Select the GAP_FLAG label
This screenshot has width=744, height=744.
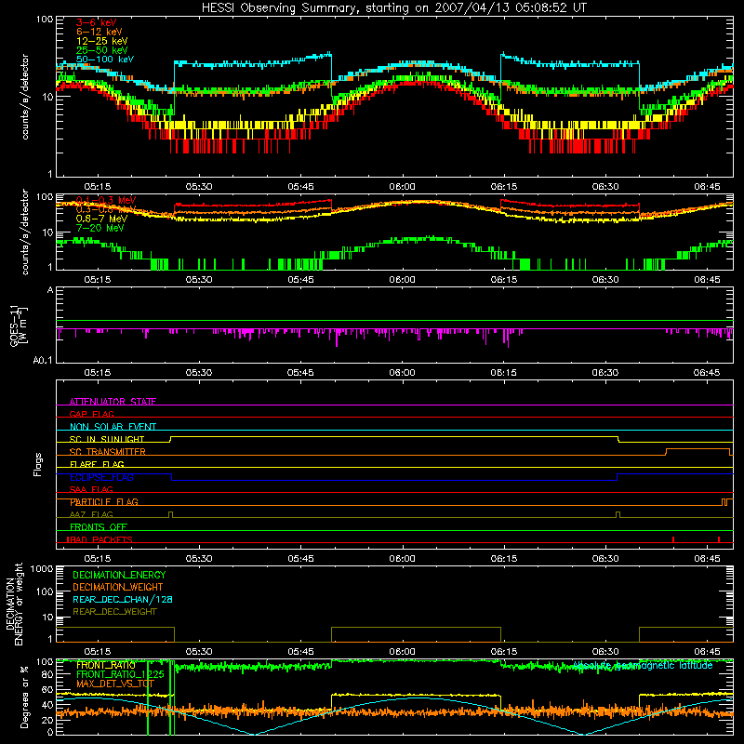point(91,414)
